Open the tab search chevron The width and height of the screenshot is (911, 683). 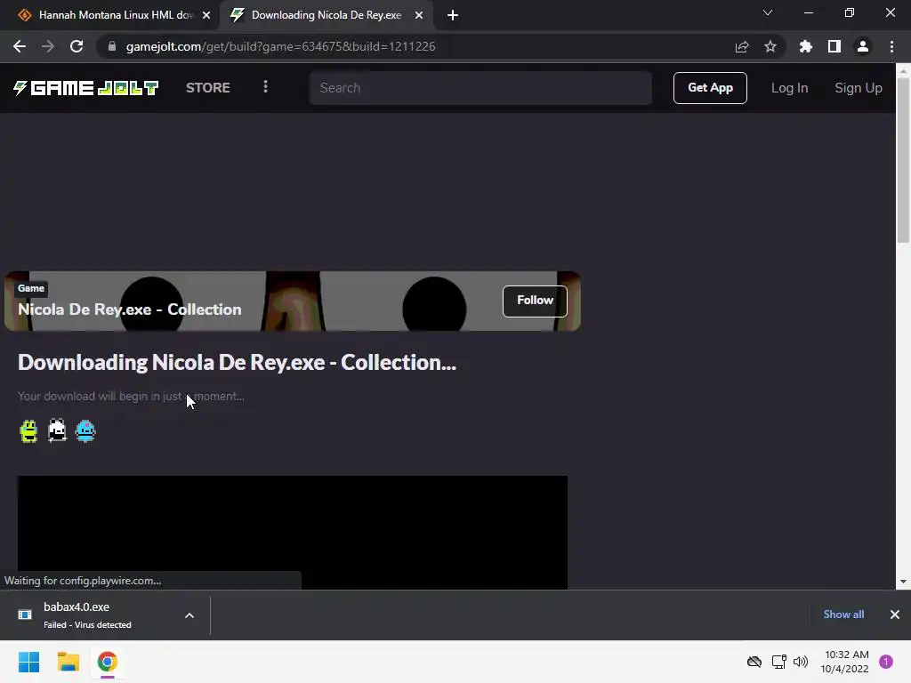pos(768,12)
